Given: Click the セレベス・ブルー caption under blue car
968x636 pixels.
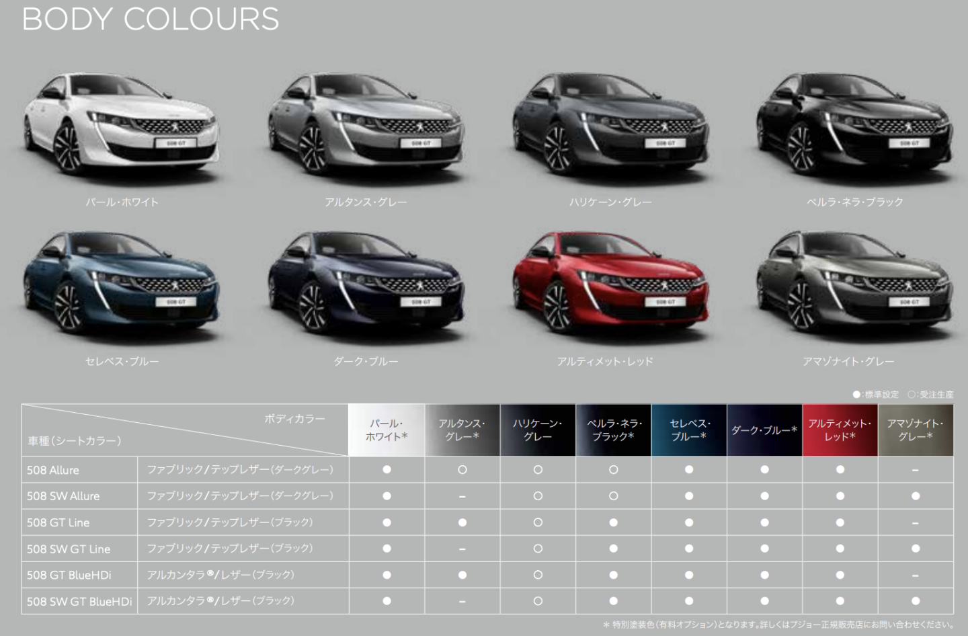Looking at the screenshot, I should click(x=122, y=361).
